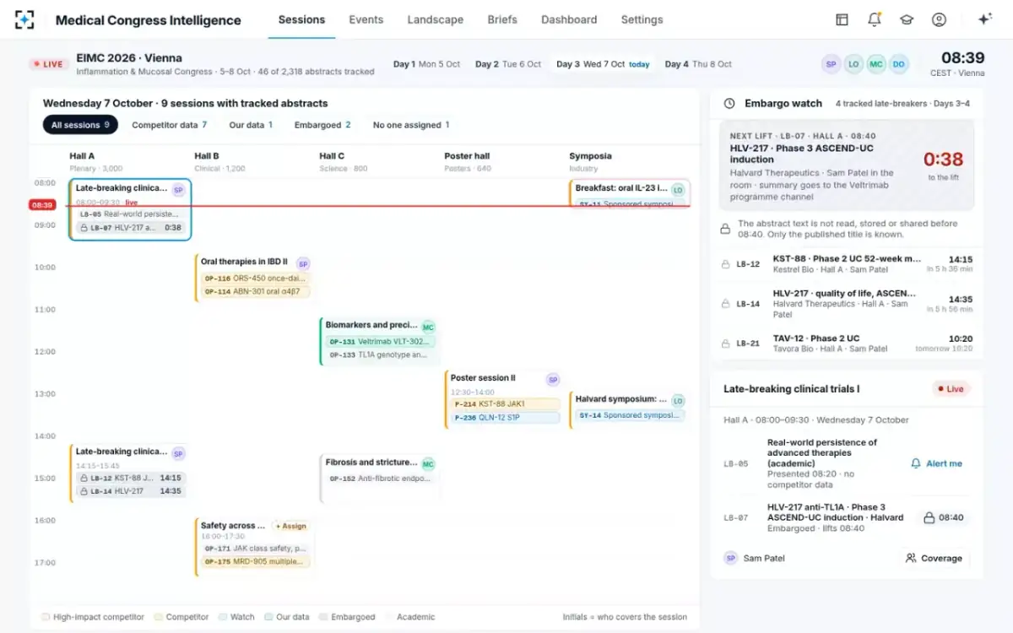This screenshot has height=633, width=1013.
Task: Click the Our data legend swatch
Action: [x=268, y=617]
